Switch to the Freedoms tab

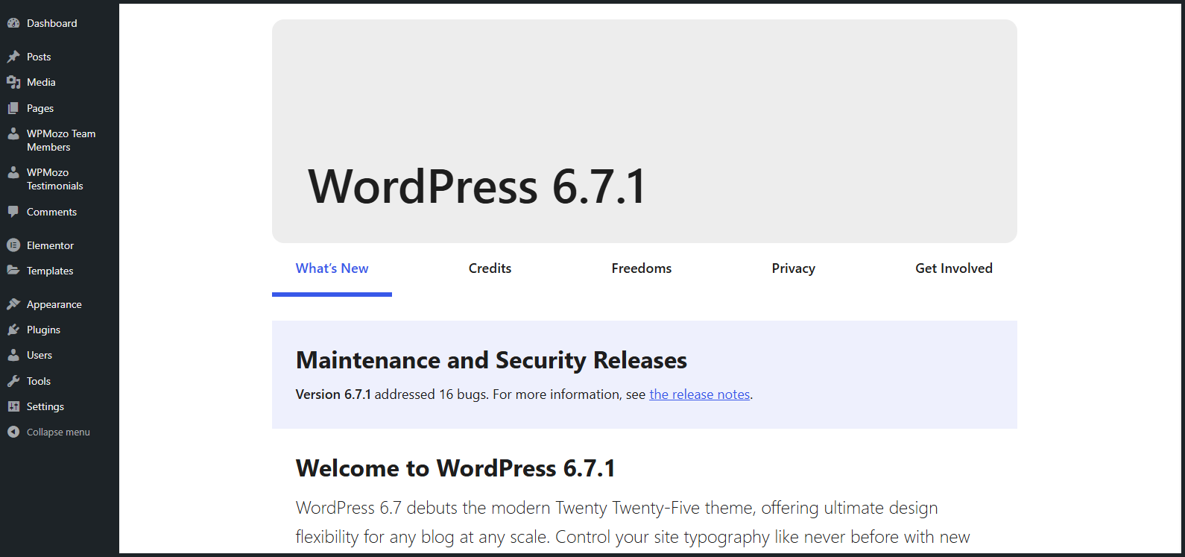(642, 268)
